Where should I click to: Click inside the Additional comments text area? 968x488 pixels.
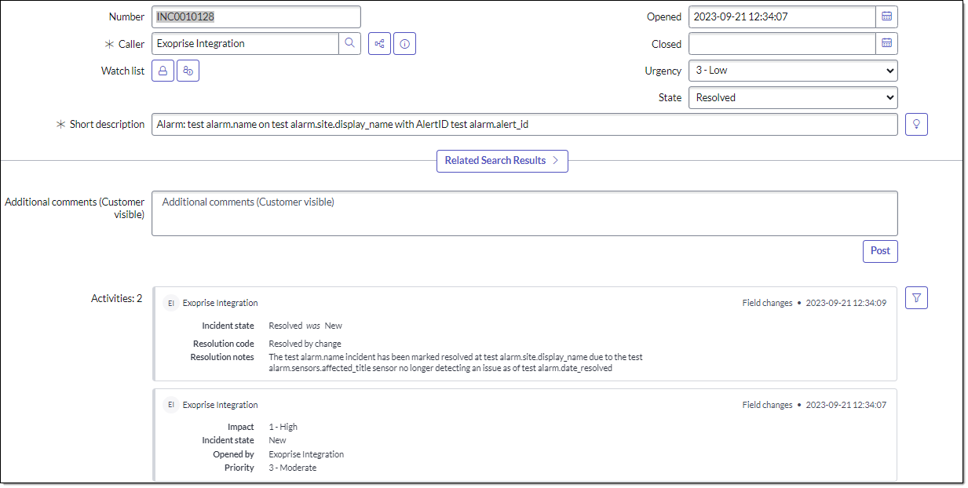[524, 213]
